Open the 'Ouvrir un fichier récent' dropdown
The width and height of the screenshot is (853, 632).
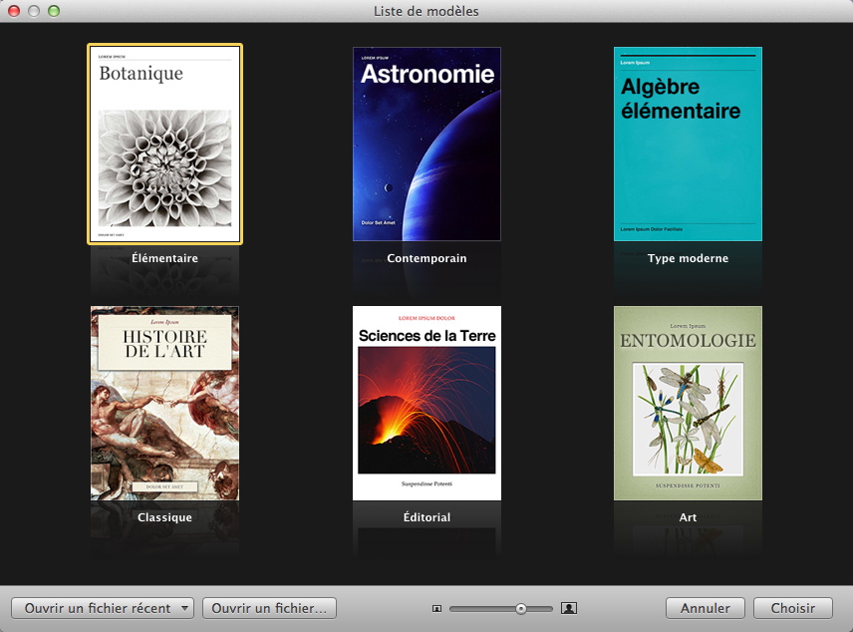click(104, 608)
